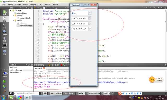Run the project with green play button
This screenshot has height=100, width=167.
pyautogui.click(x=4, y=81)
